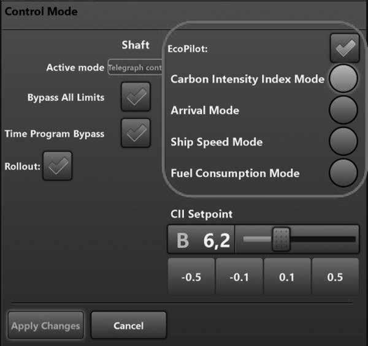368x346 pixels.
Task: Select the Arrival Mode radio button
Action: pos(343,110)
